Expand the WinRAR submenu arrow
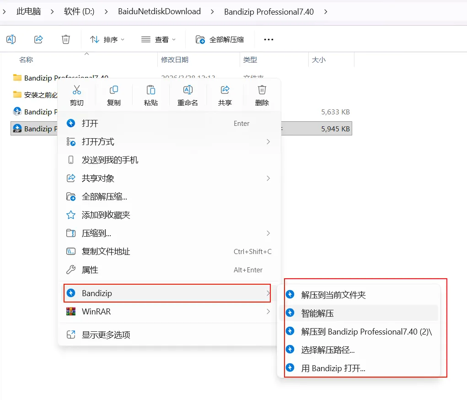The width and height of the screenshot is (467, 400). (x=268, y=312)
